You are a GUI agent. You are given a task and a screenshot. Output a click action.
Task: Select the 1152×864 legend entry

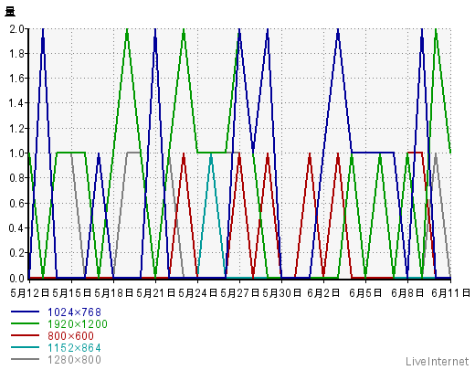(x=74, y=348)
